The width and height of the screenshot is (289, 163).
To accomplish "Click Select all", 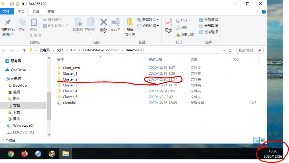I will pos(209,20).
